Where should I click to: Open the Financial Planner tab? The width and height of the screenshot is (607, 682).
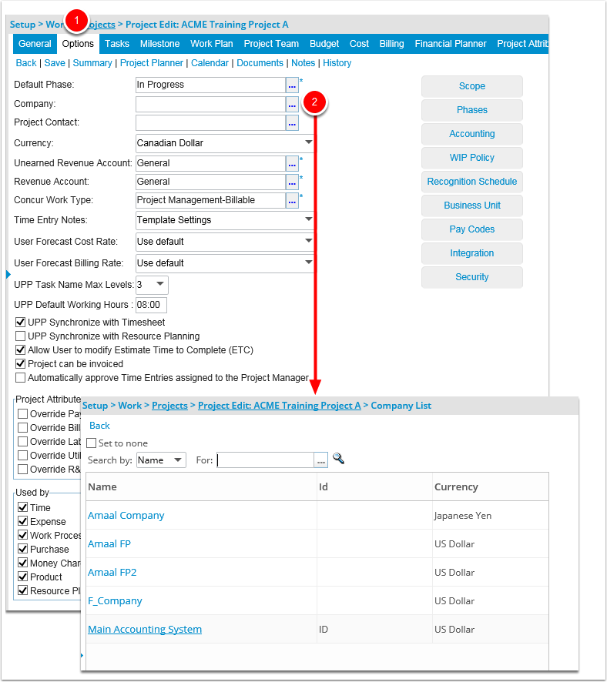coord(451,44)
